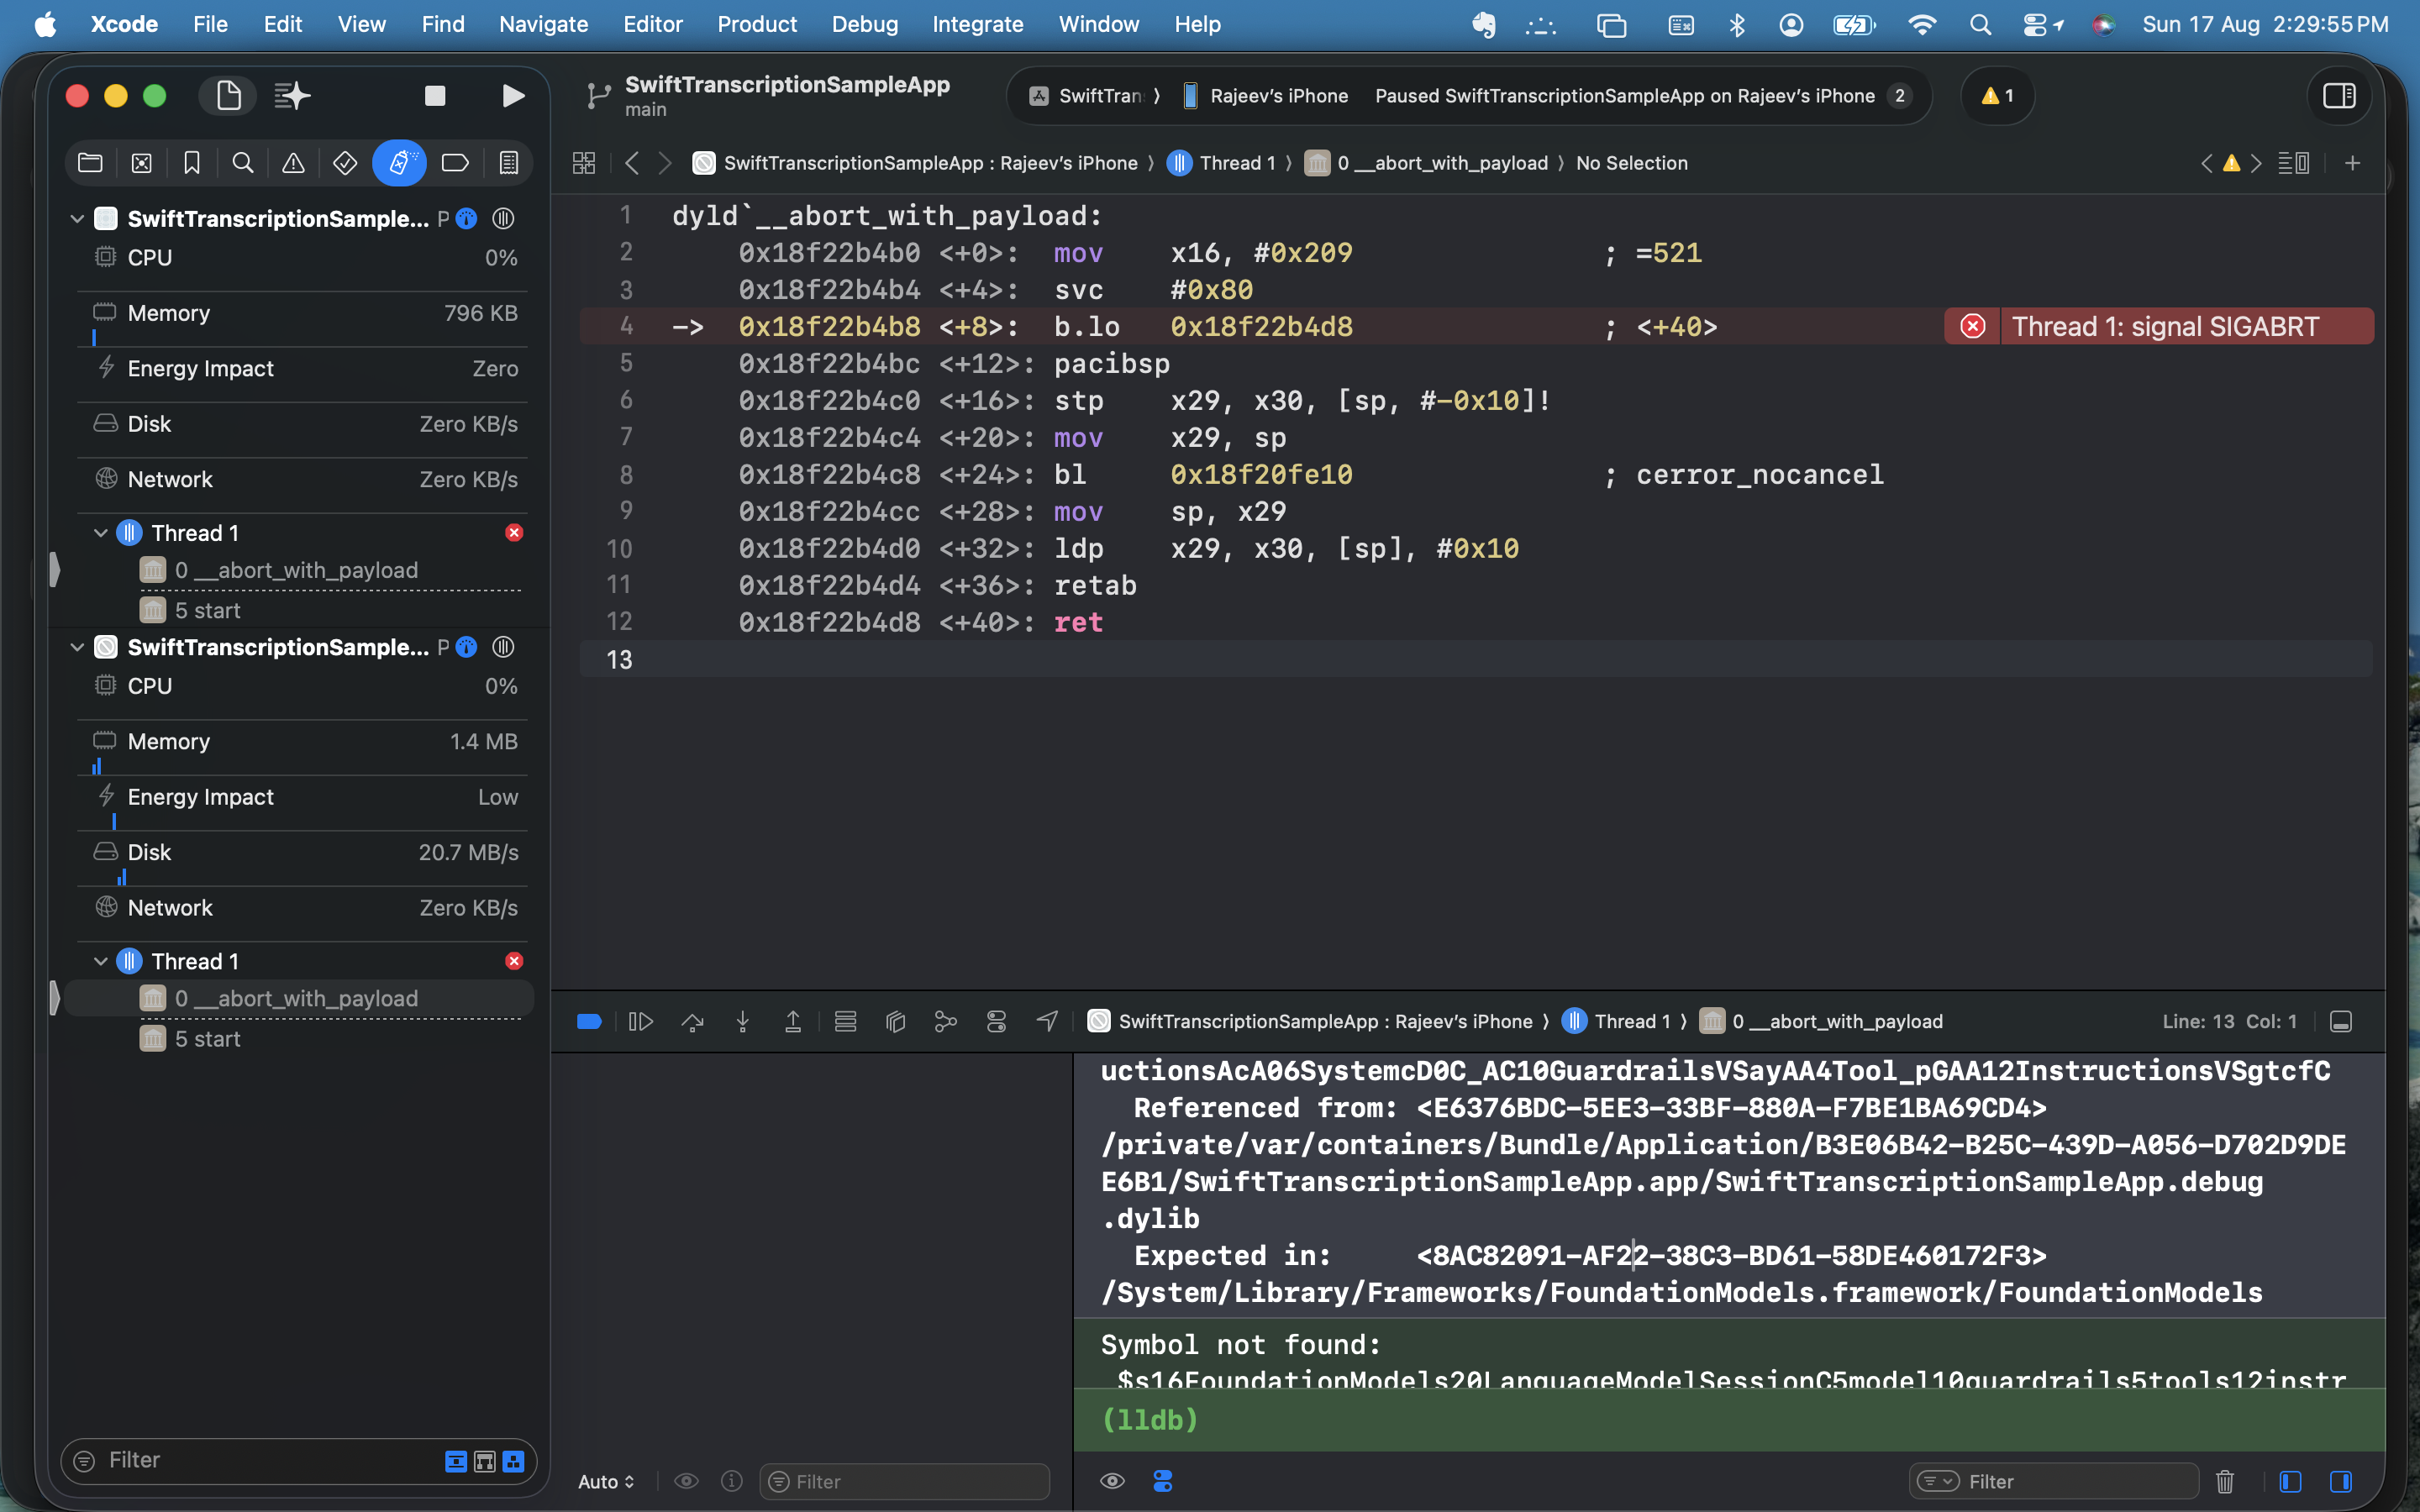Open the Test navigator diamond icon
This screenshot has width=2420, height=1512.
(345, 163)
